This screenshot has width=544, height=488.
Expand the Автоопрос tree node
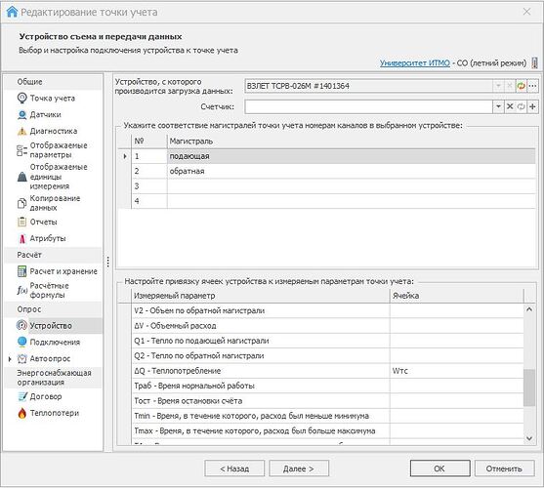pos(10,359)
